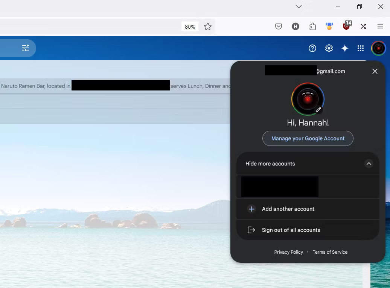This screenshot has height=288, width=390.
Task: Select Add another account
Action: tap(288, 209)
